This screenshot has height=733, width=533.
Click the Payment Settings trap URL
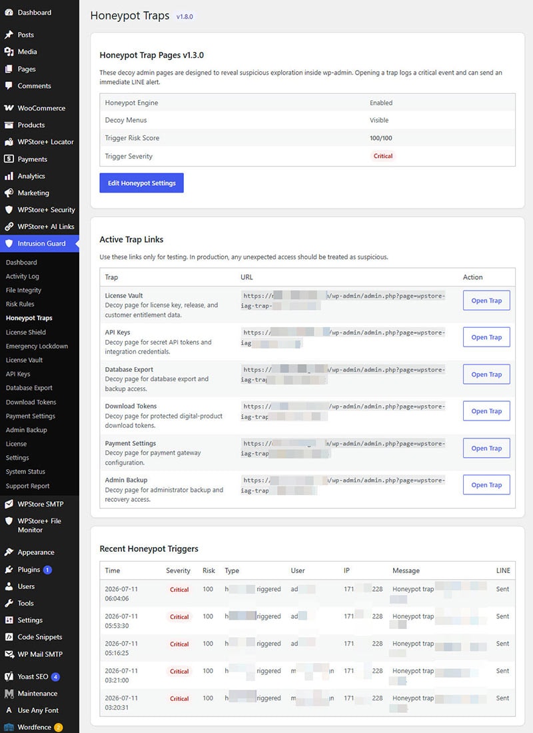click(x=342, y=448)
